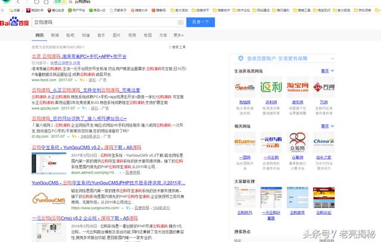Click the search tools funnel icon

click(170, 47)
